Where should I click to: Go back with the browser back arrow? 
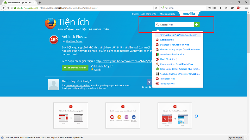tap(3, 8)
